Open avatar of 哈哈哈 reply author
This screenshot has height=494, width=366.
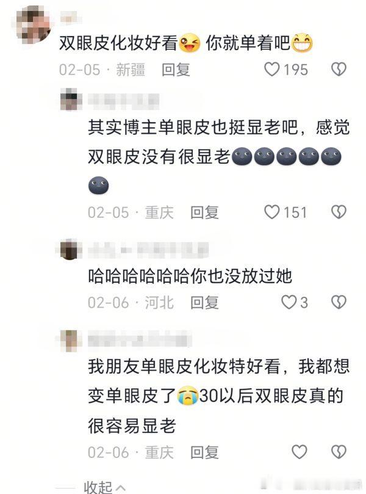70,249
